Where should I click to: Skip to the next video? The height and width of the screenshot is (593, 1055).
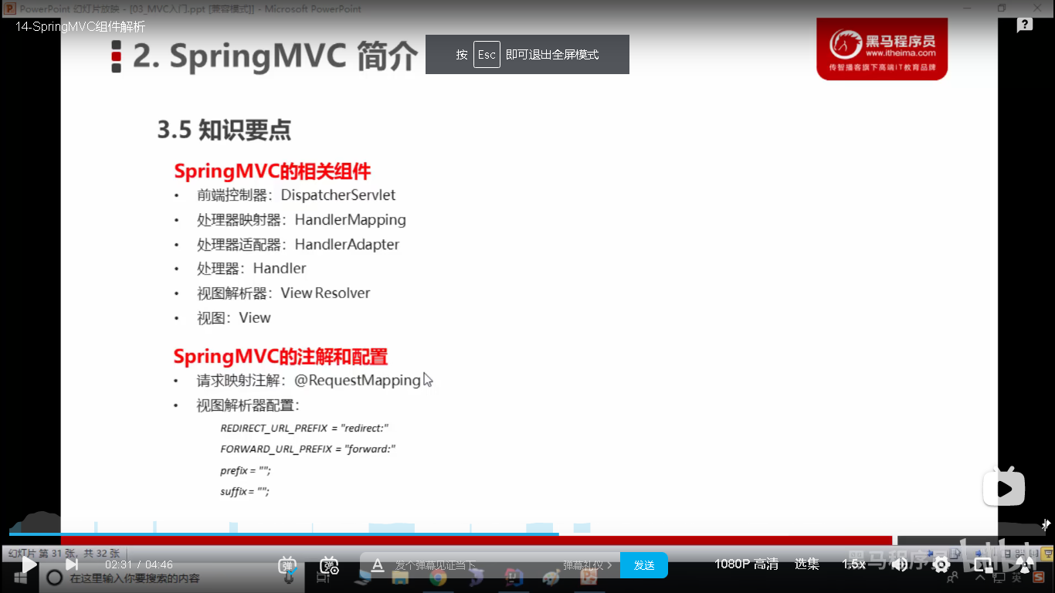point(71,564)
